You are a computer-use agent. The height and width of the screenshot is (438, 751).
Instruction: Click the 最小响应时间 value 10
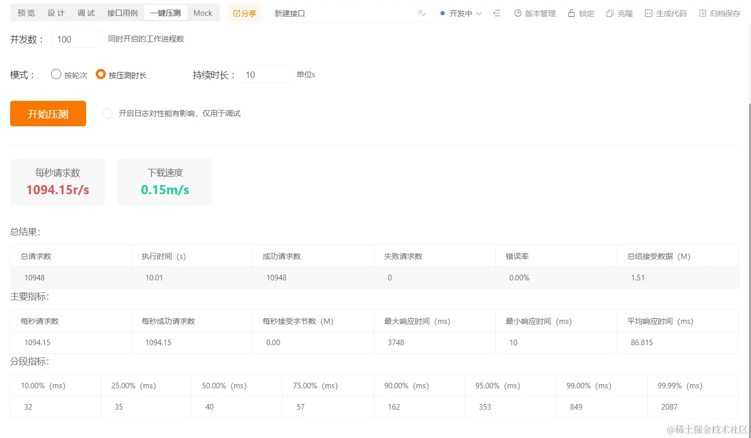[x=513, y=343]
